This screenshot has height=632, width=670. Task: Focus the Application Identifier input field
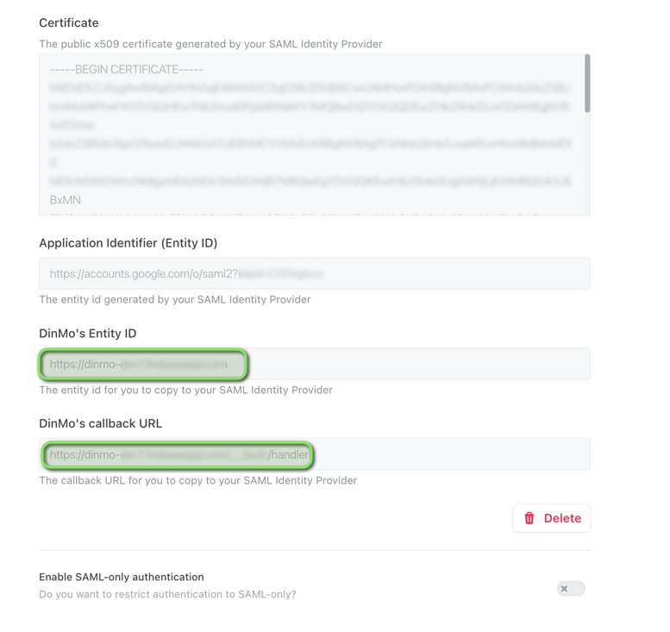[314, 273]
